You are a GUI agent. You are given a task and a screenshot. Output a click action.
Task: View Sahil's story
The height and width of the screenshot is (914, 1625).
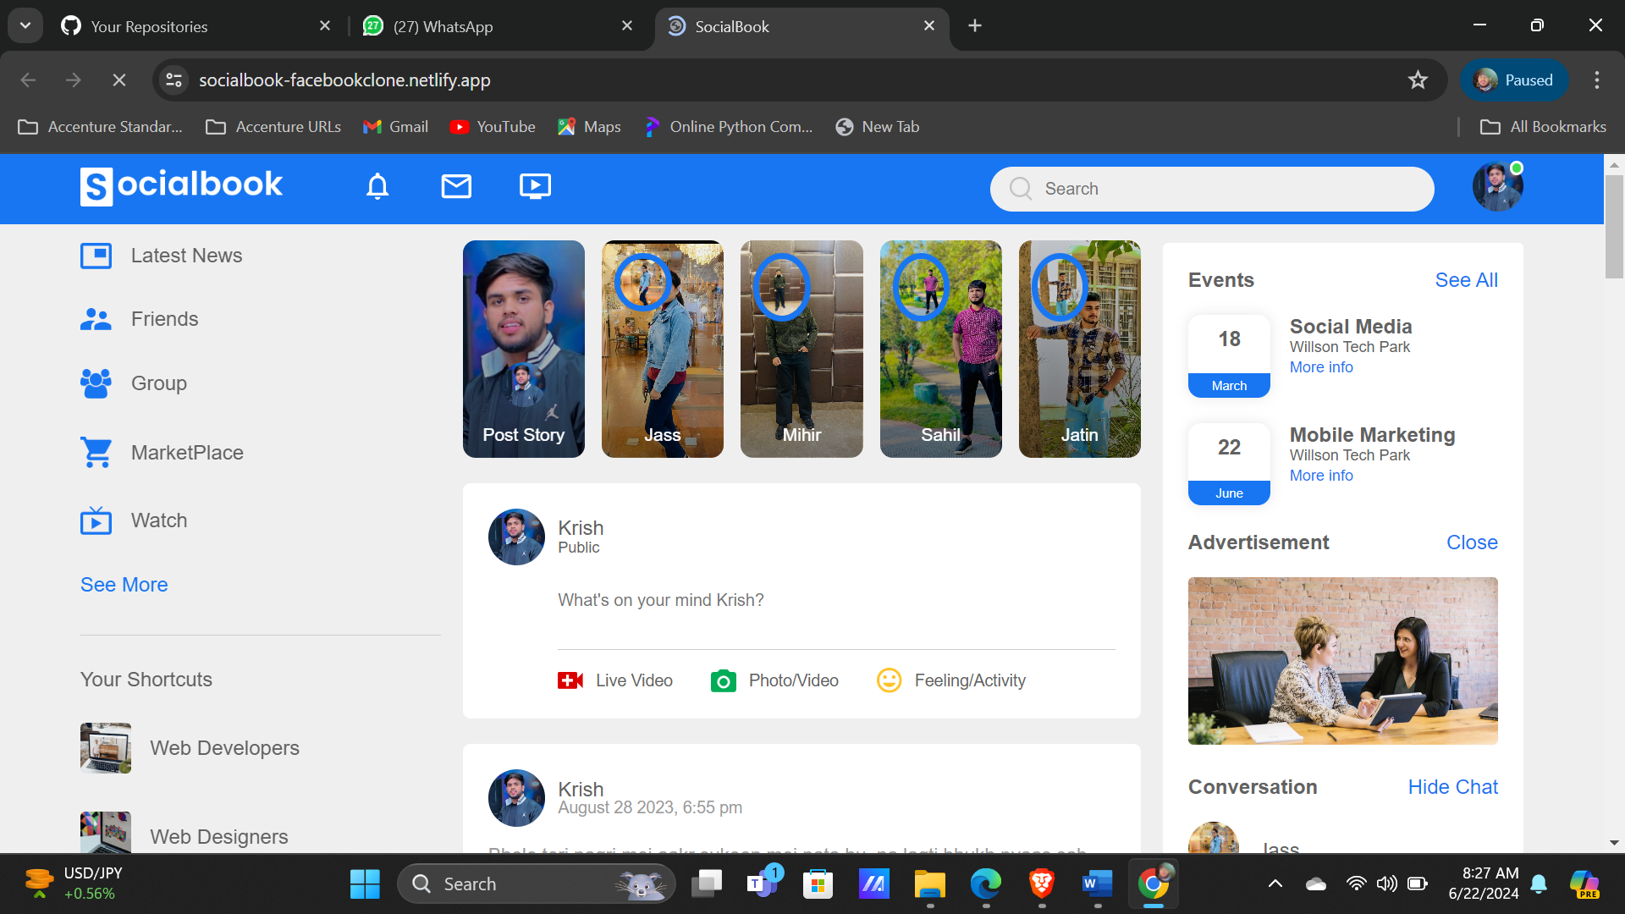coord(940,349)
